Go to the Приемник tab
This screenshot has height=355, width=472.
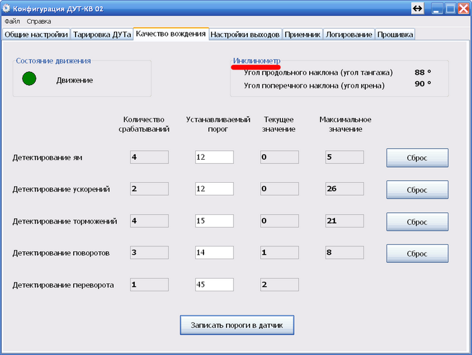coord(302,34)
